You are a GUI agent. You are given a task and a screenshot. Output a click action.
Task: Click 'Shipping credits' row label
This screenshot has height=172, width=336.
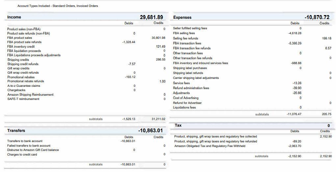point(18,60)
